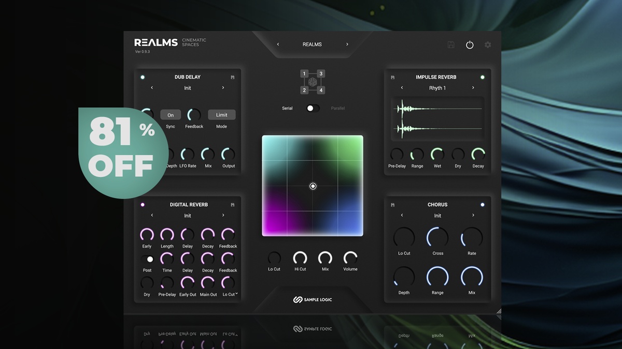Click the Digital Reverb Early Out knob
This screenshot has width=622, height=349.
point(188,283)
